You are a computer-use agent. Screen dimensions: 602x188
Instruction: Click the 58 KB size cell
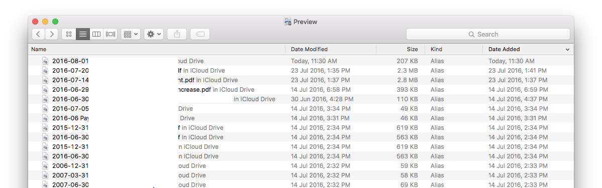(x=409, y=175)
